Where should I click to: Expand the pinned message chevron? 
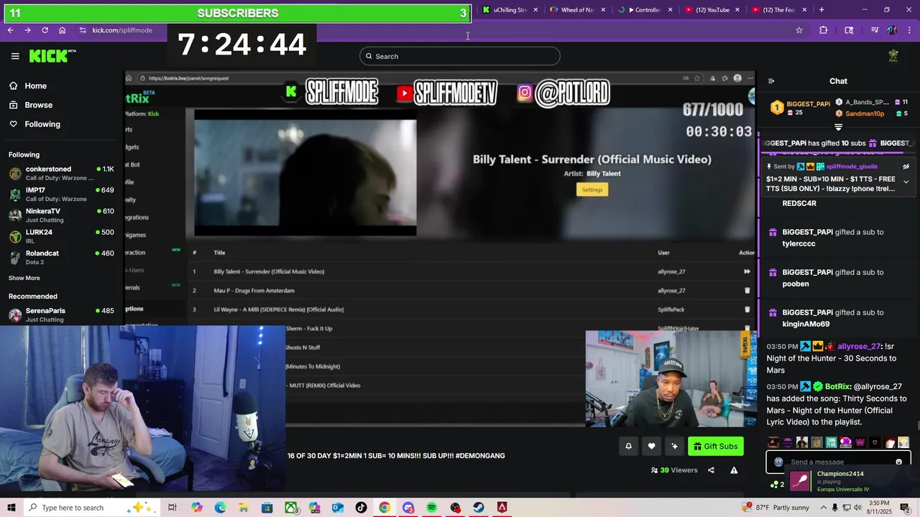tap(906, 182)
